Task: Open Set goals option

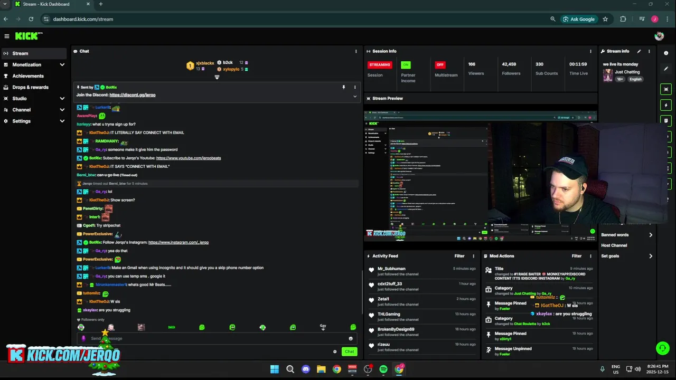Action: (627, 256)
